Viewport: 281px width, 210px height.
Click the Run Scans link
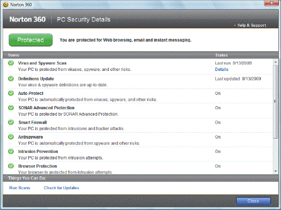[20, 188]
